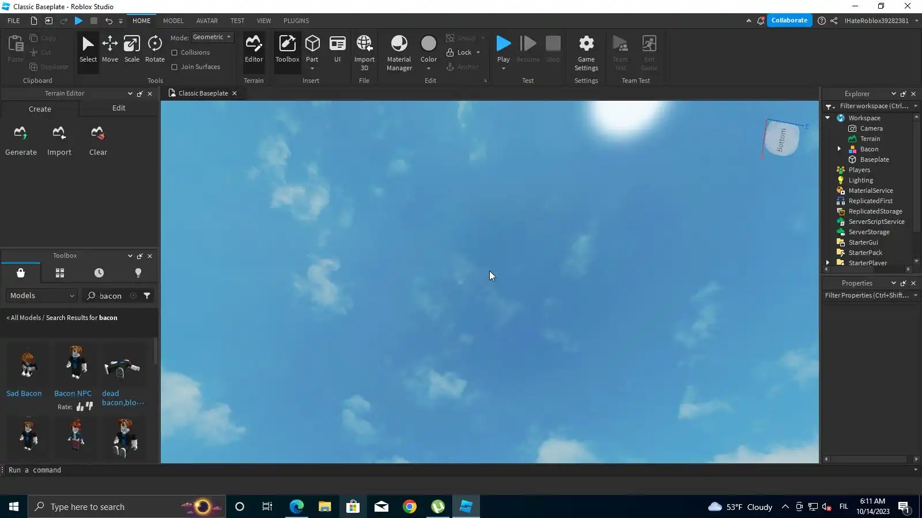
Task: Open the Material Manager
Action: (x=399, y=52)
